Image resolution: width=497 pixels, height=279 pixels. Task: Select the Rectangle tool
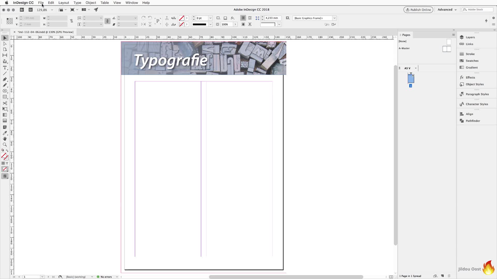point(5,97)
